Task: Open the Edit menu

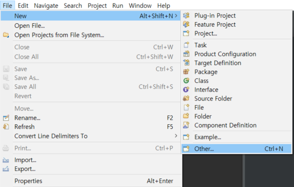Action: [x=23, y=6]
